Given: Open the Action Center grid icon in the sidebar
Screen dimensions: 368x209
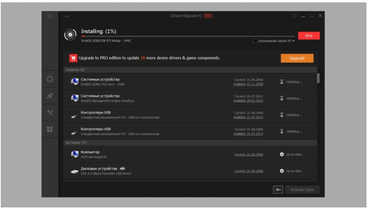Looking at the screenshot, I should (x=50, y=129).
